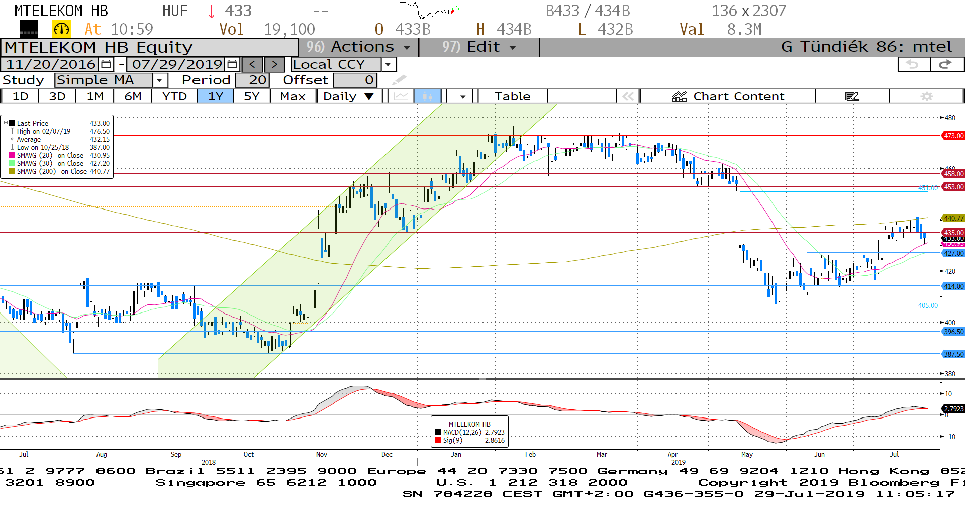
Task: Select the candlestick chart icon
Action: tap(428, 96)
